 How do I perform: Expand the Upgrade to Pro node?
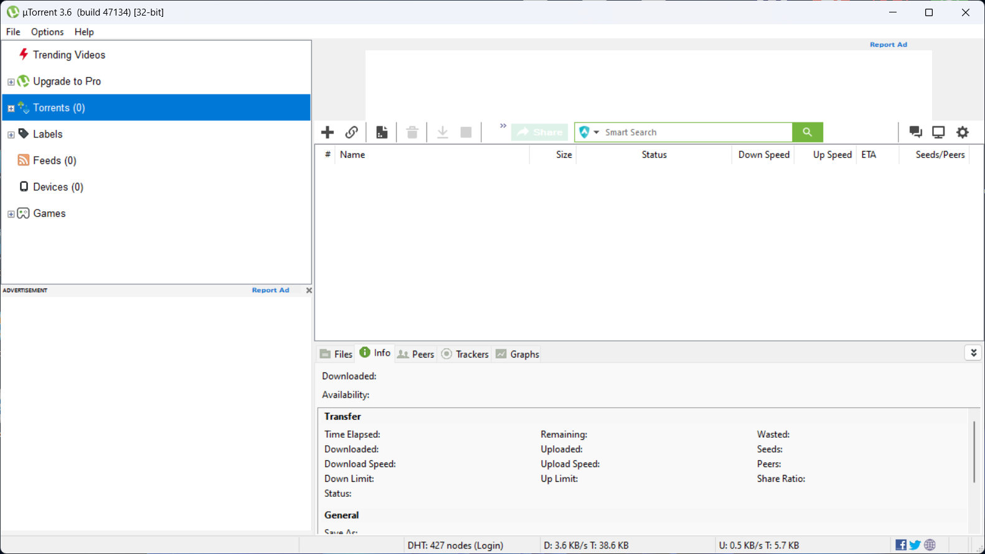(x=11, y=82)
